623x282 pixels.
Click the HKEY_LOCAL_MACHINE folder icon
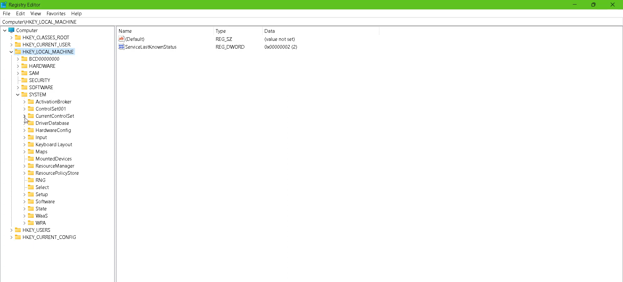18,52
